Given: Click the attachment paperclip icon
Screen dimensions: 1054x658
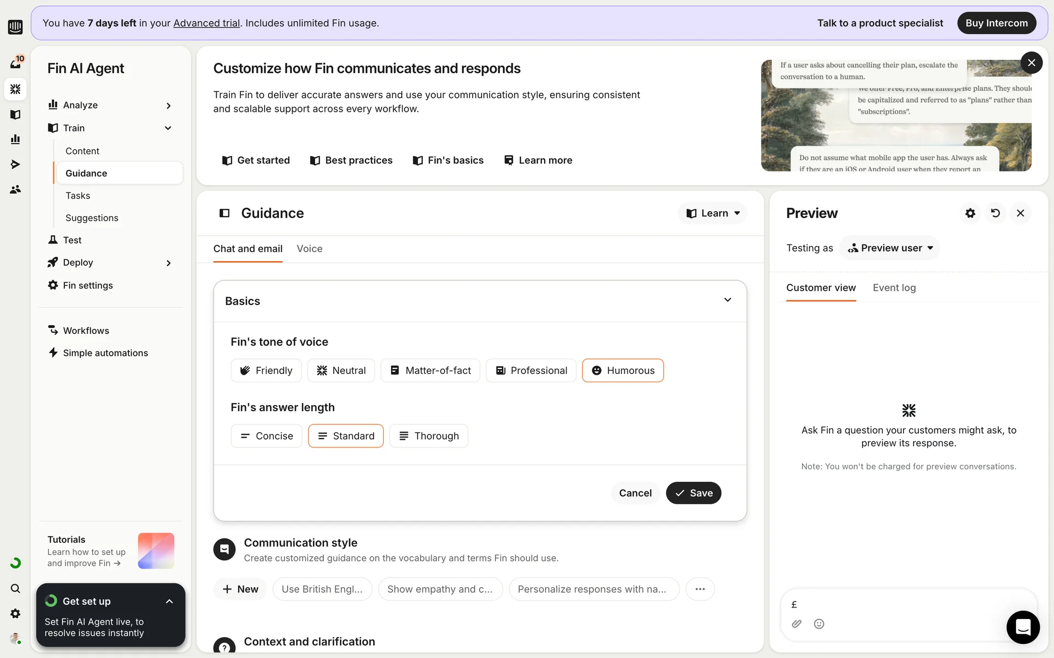Looking at the screenshot, I should point(797,624).
